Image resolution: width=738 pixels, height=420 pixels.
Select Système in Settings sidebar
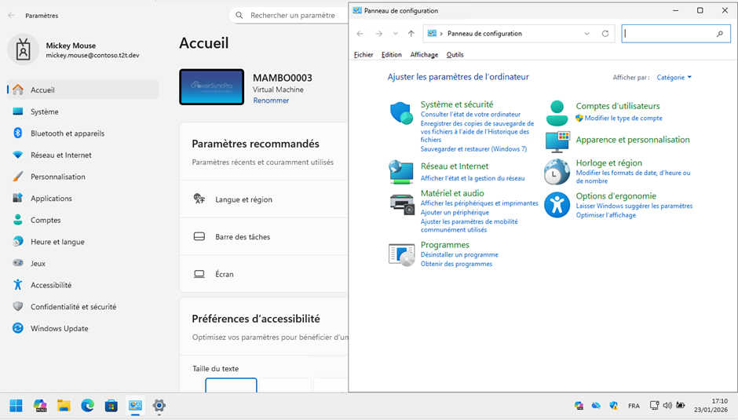pos(83,111)
